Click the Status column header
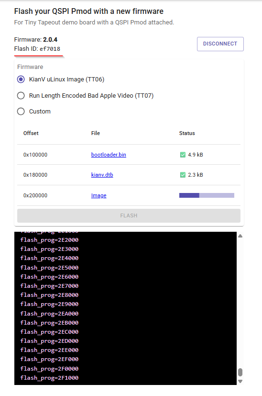Screen dimensions: 262x396 coord(187,133)
